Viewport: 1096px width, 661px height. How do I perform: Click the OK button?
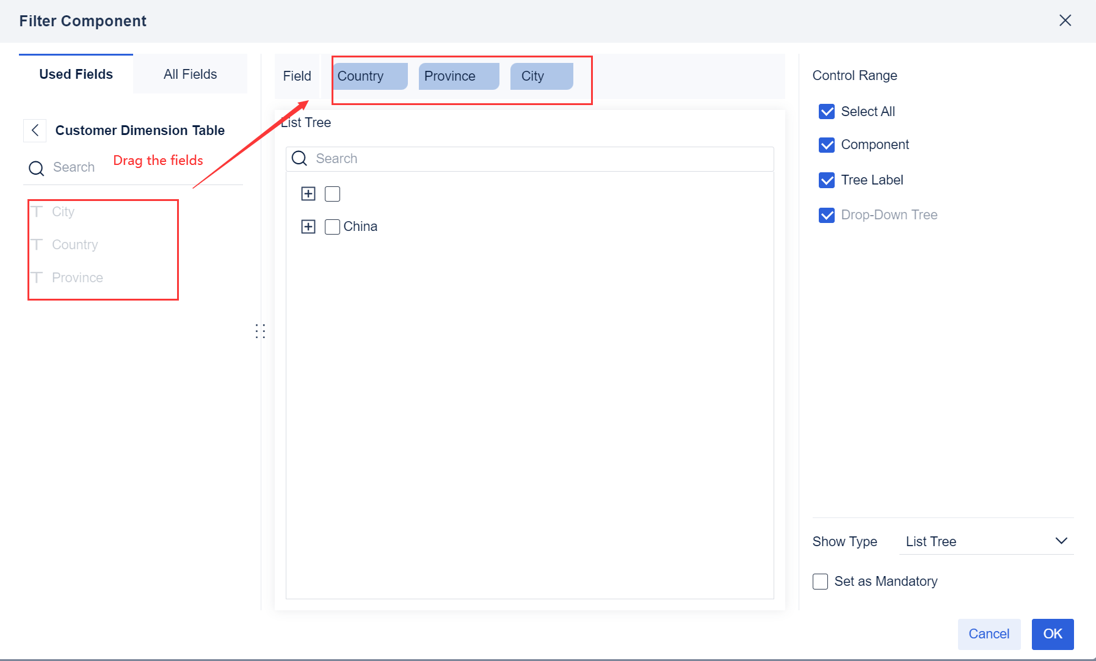pos(1052,634)
